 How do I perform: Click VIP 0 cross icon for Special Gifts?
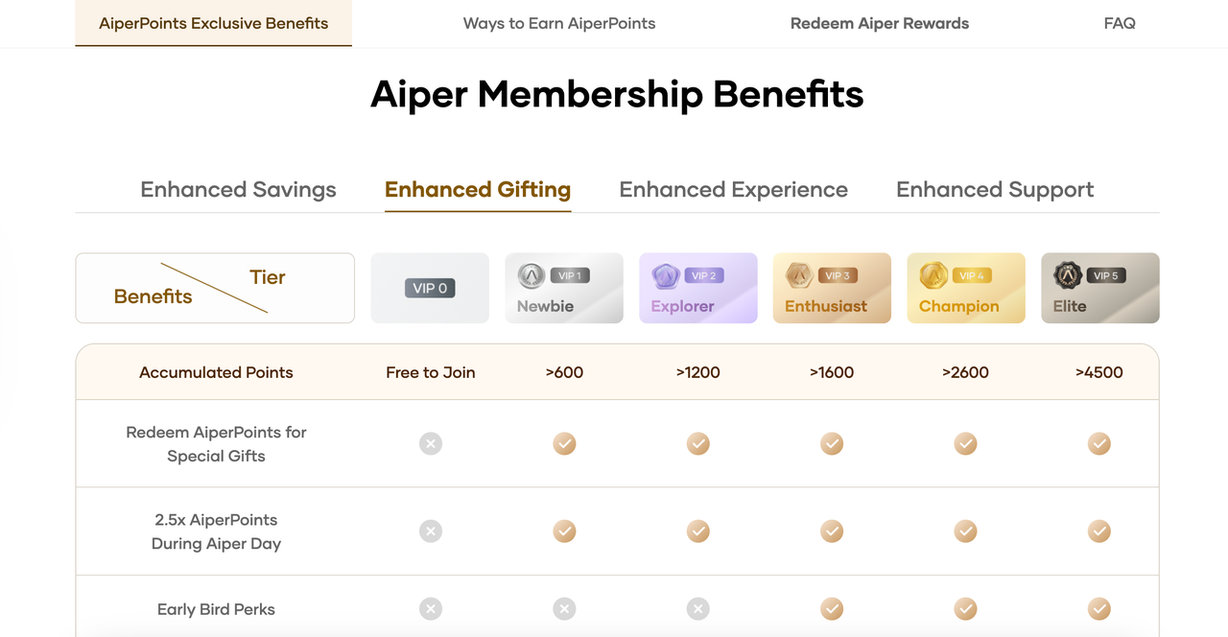431,443
